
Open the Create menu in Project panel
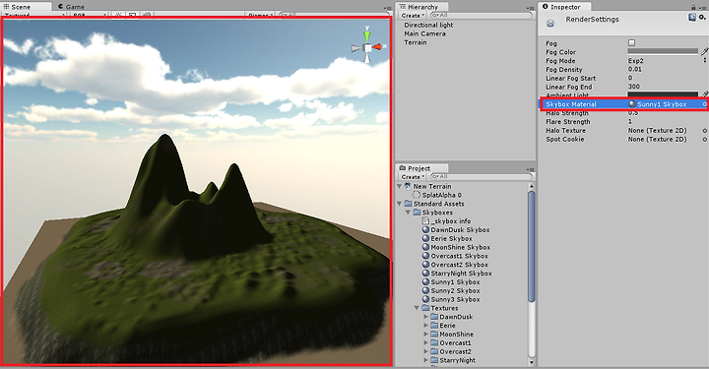(413, 176)
